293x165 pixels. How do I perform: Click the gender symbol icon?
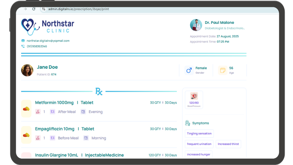tap(189, 70)
